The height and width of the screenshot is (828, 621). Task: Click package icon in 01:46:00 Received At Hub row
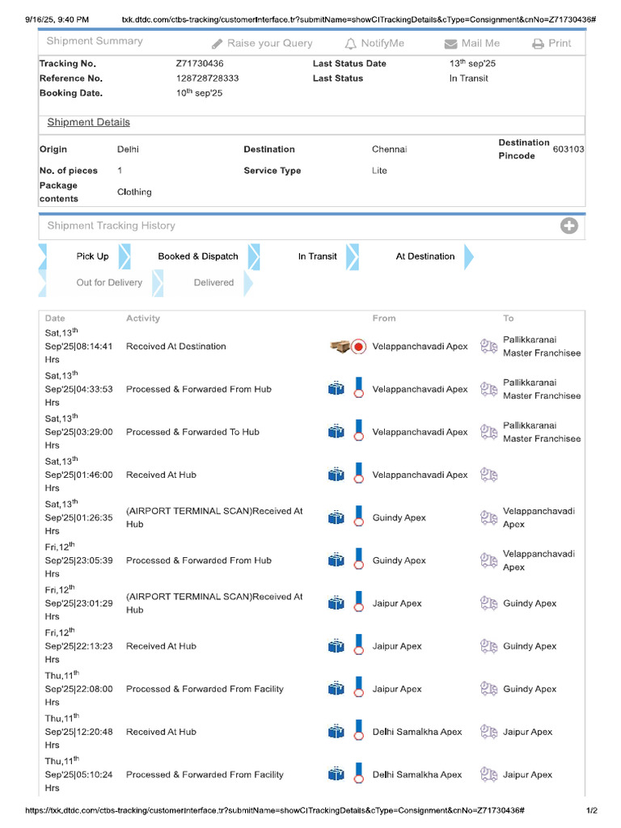click(x=336, y=475)
